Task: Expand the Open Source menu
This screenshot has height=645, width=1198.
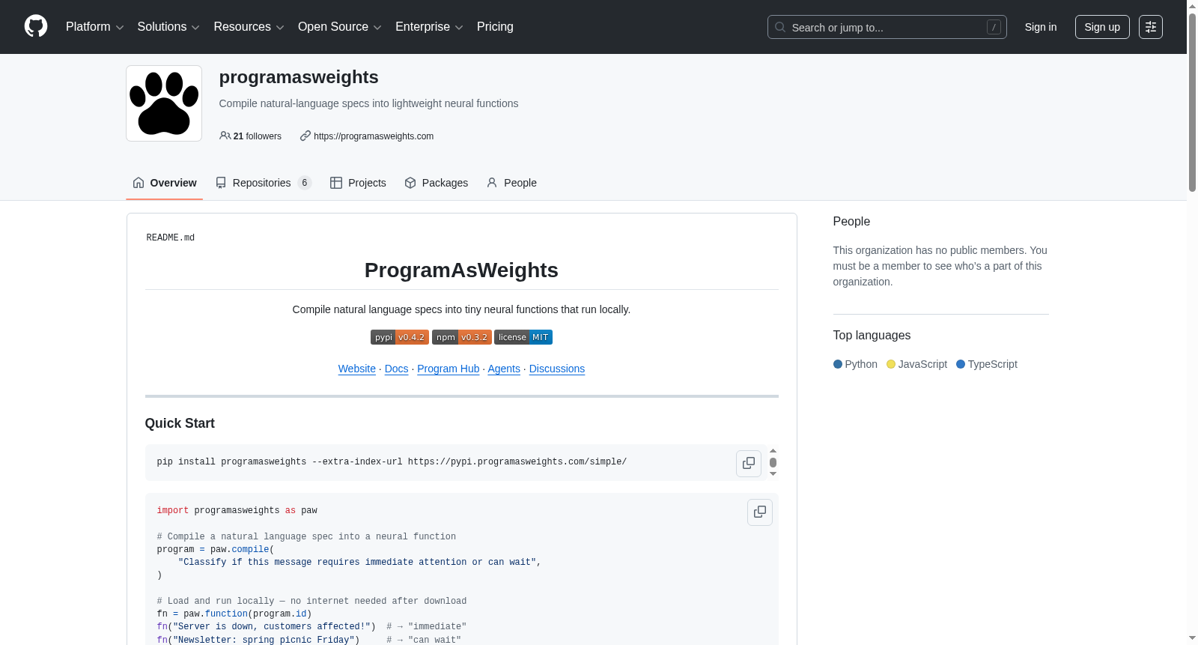Action: click(x=340, y=27)
